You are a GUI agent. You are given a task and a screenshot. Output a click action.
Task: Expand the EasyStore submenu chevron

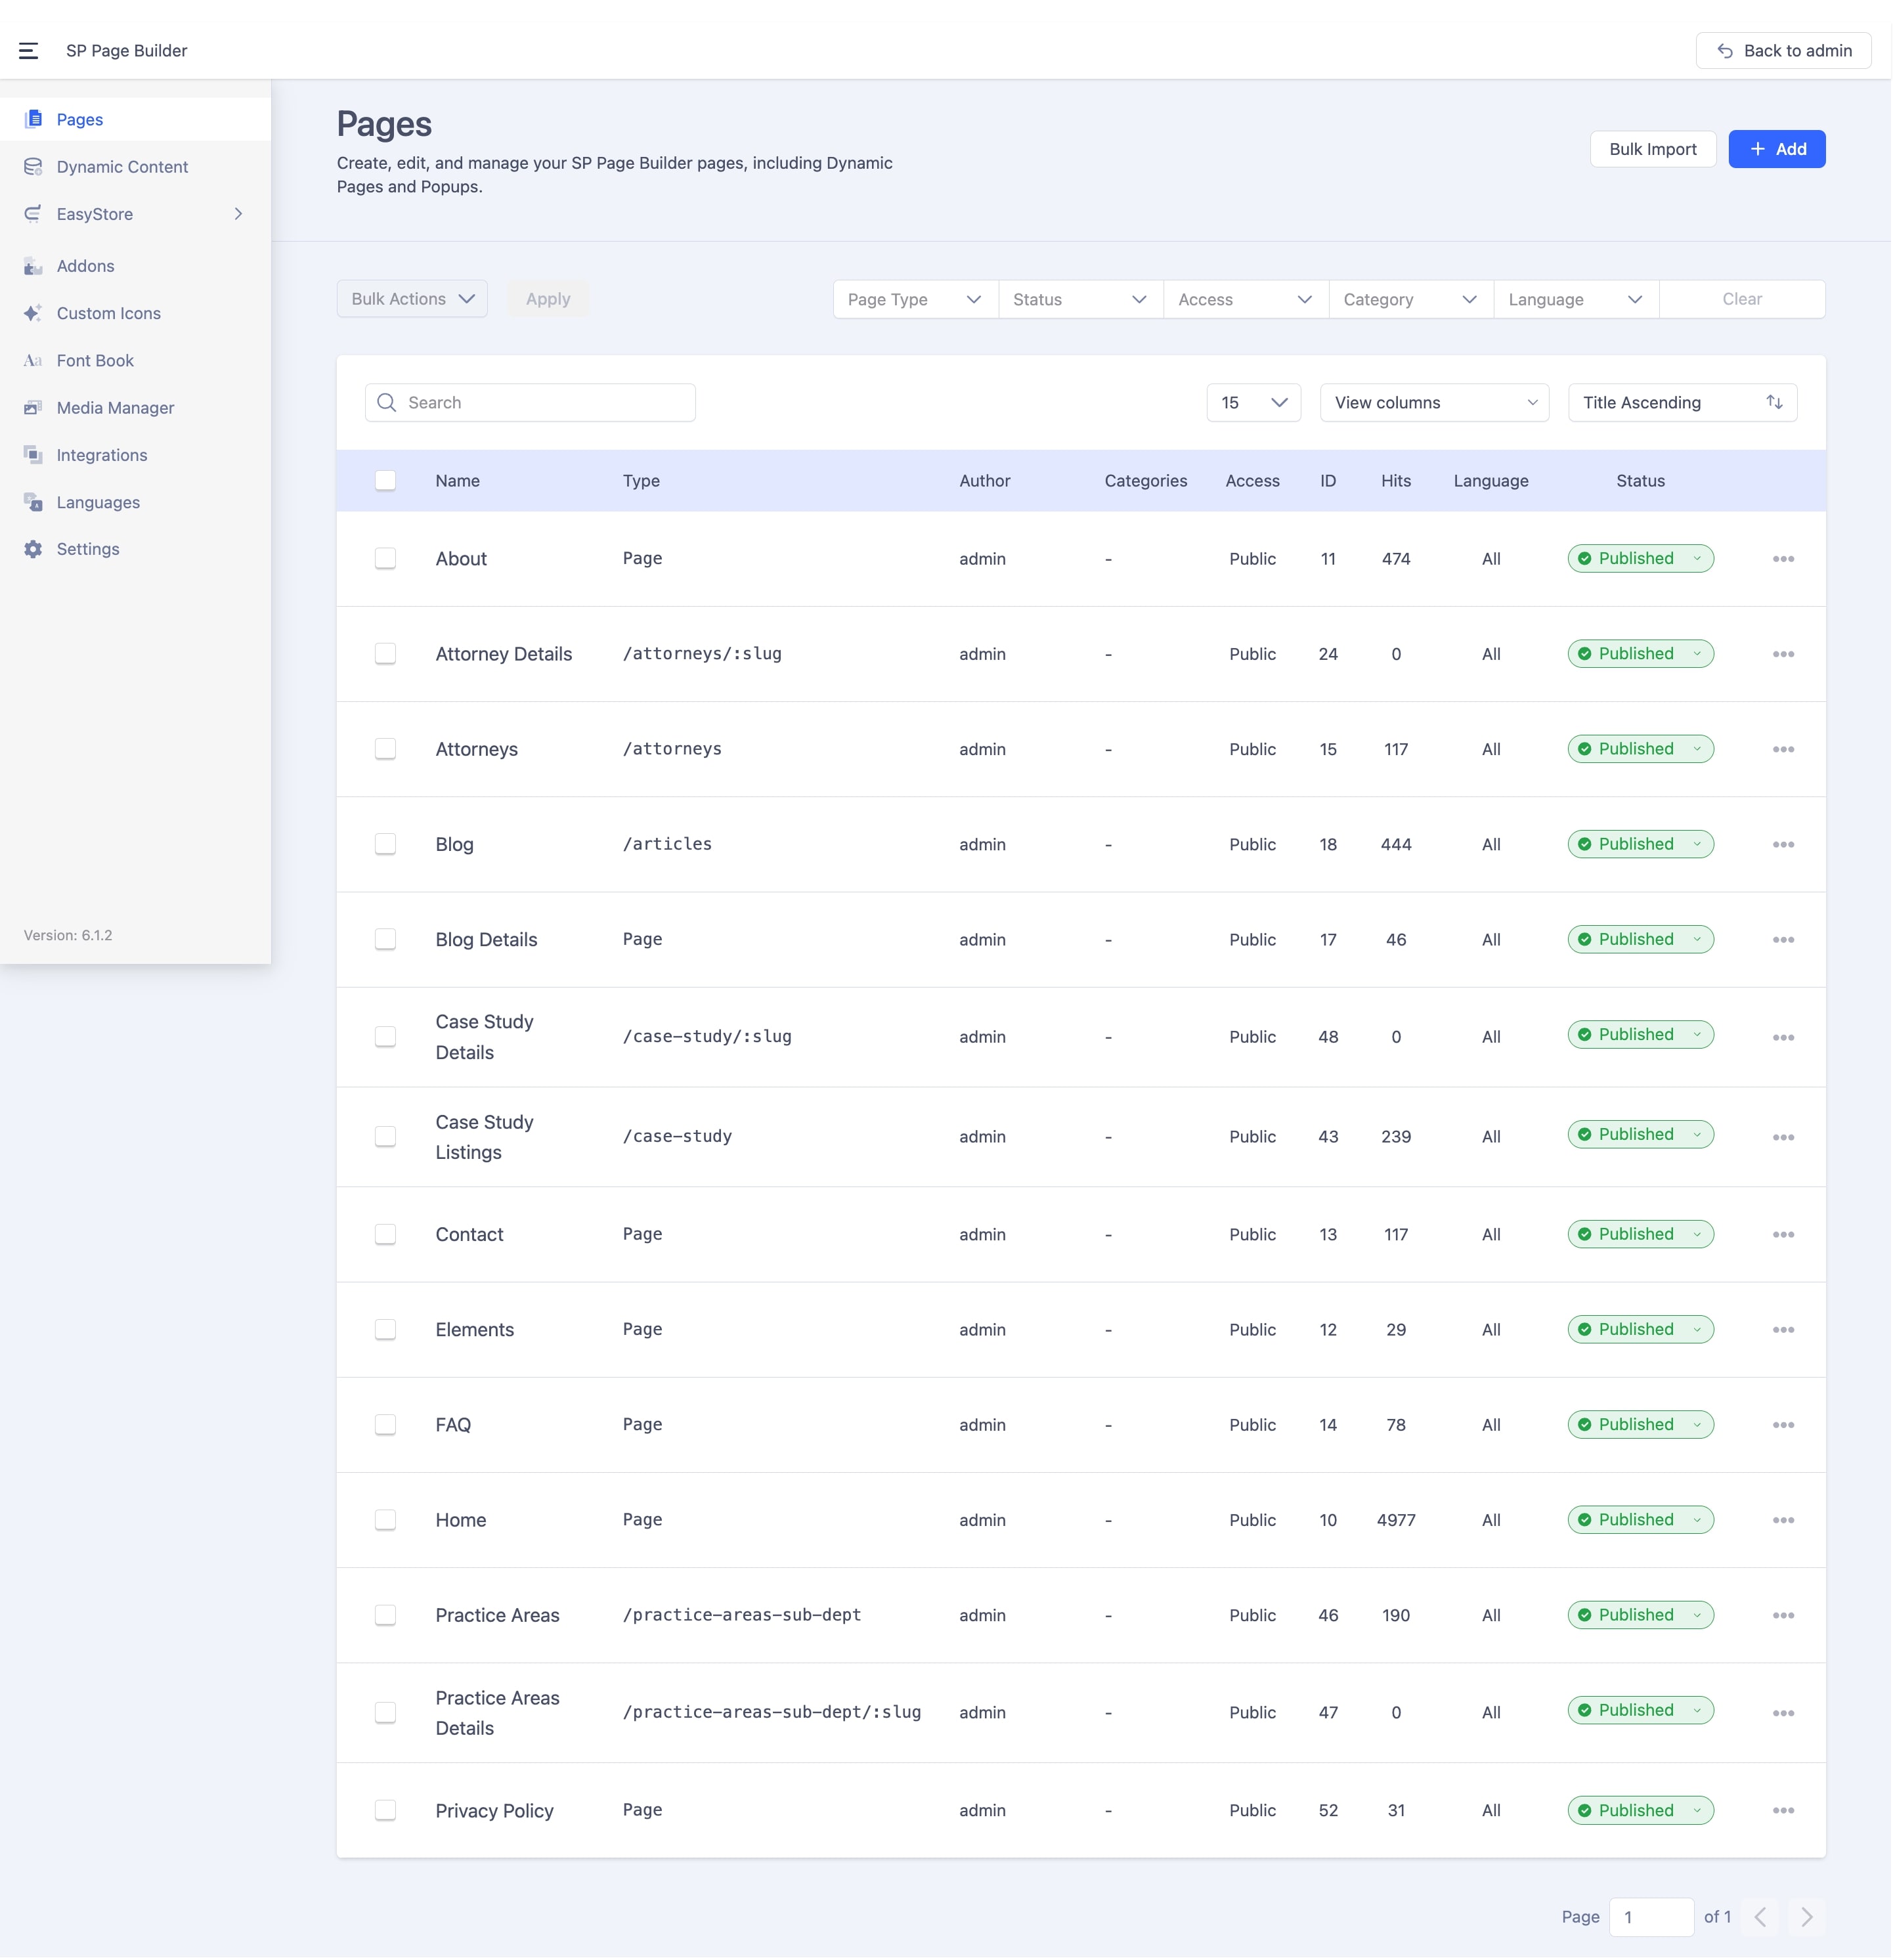238,214
